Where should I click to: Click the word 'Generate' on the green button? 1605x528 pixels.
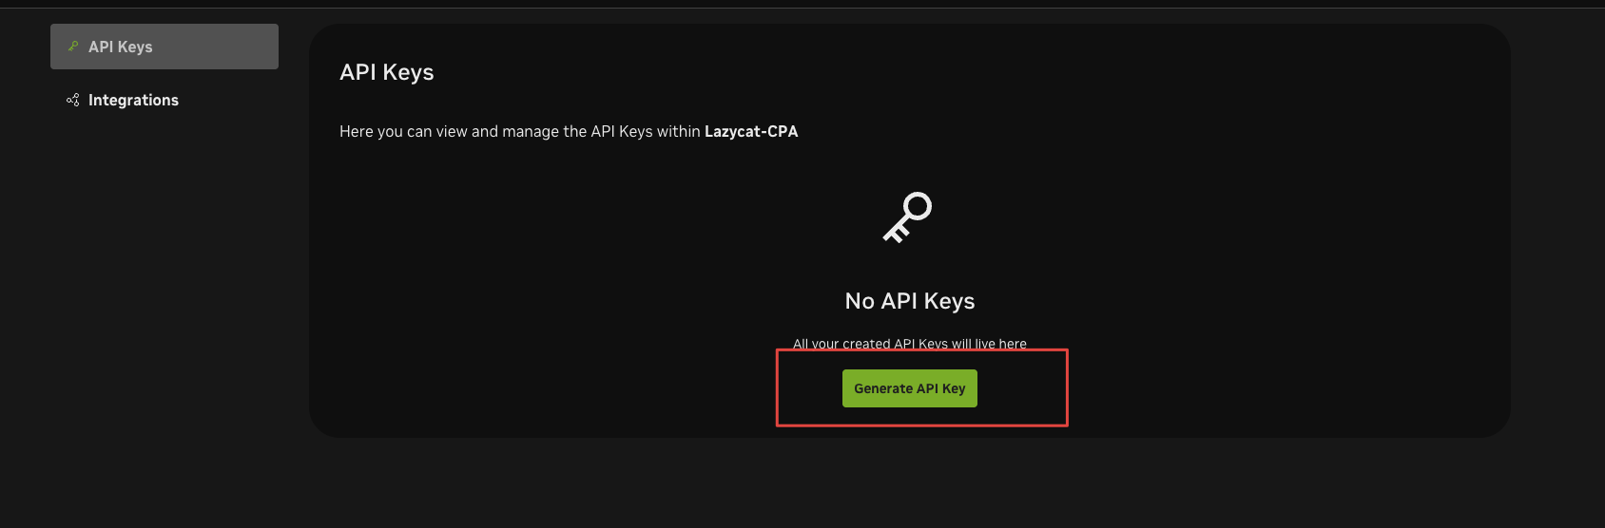(x=883, y=388)
